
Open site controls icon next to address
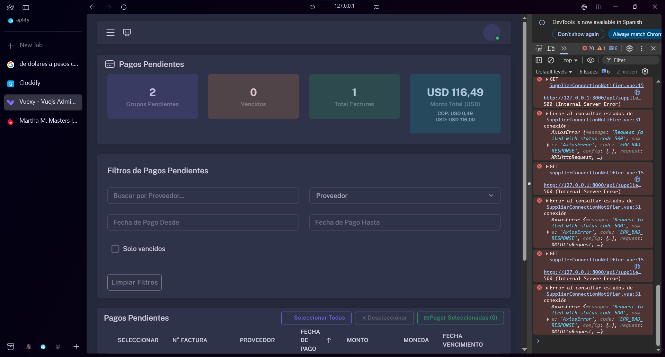(x=376, y=7)
